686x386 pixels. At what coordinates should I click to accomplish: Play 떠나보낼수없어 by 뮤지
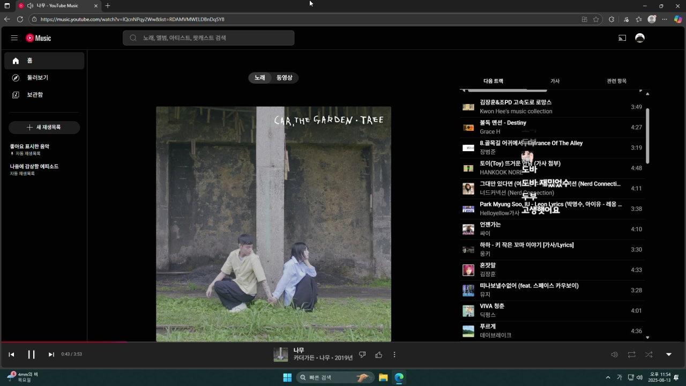[553, 290]
